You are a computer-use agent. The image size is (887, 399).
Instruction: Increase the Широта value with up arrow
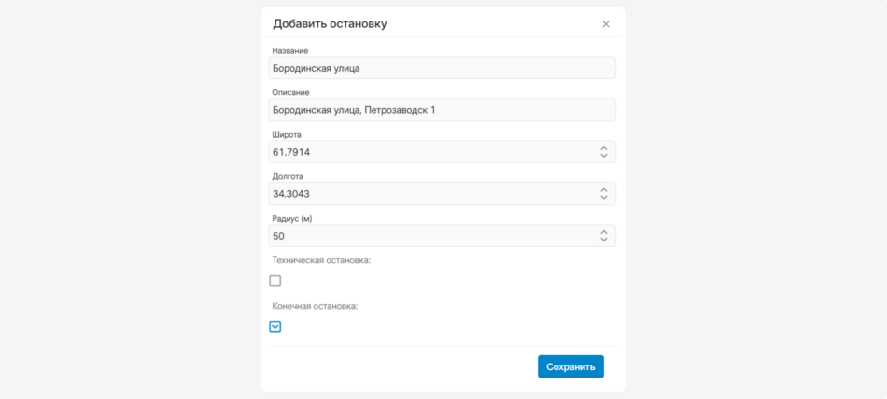603,148
